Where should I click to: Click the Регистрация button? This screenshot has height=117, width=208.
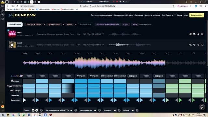tap(197, 15)
